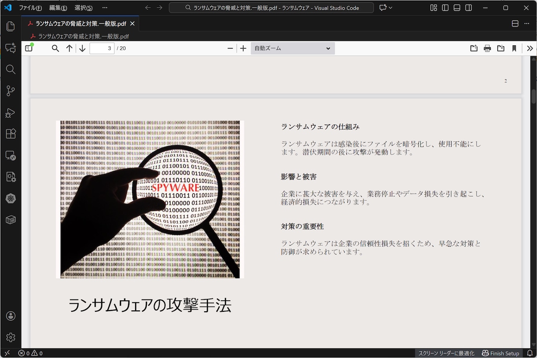537x358 pixels.
Task: Go back with the title bar arrow
Action: click(x=148, y=8)
